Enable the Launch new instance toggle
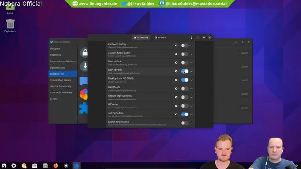 click(x=184, y=123)
